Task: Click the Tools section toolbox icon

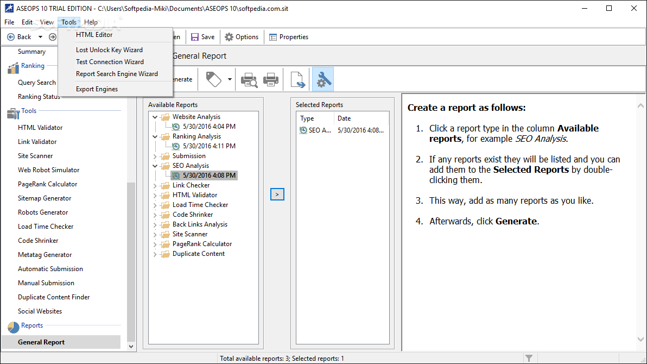Action: (x=13, y=113)
